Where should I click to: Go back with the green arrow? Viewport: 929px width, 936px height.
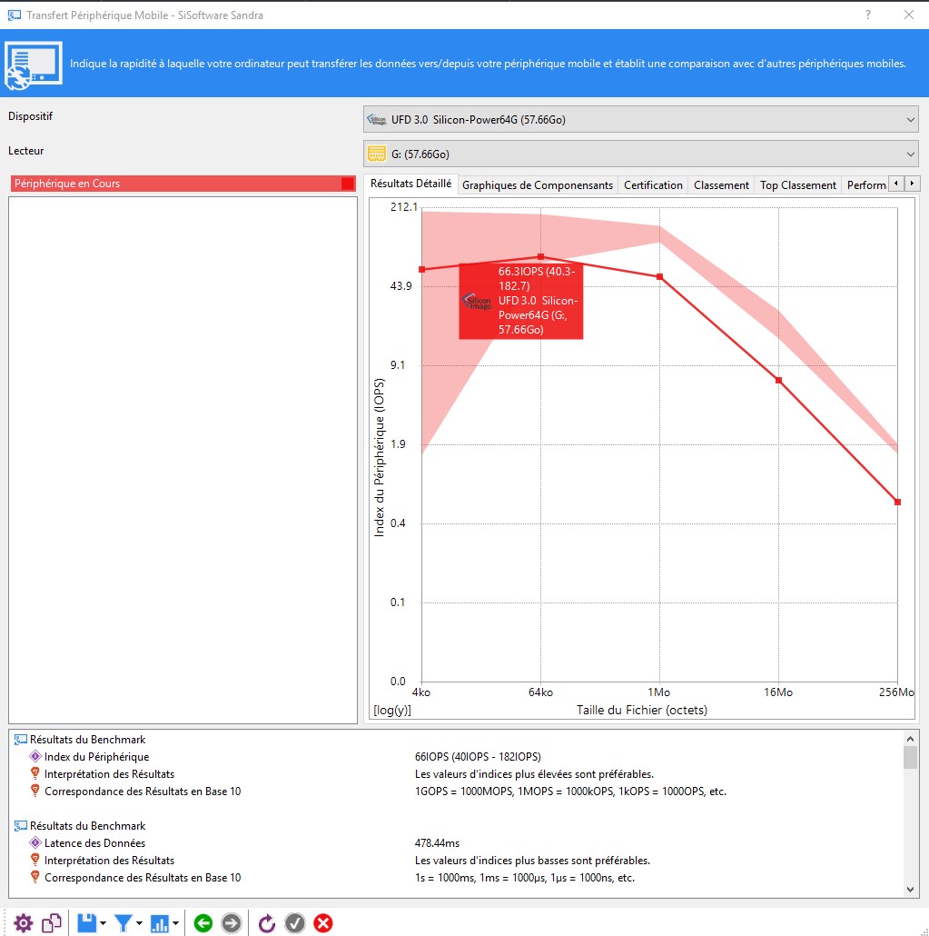point(203,923)
